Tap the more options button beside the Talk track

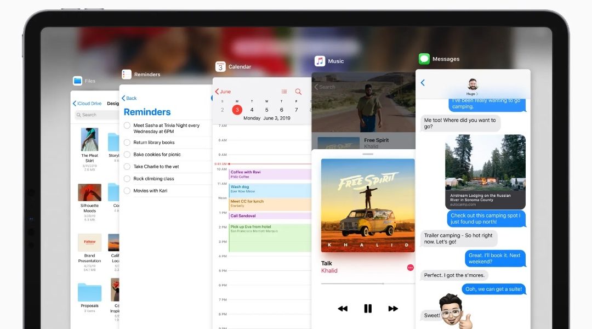tap(409, 268)
